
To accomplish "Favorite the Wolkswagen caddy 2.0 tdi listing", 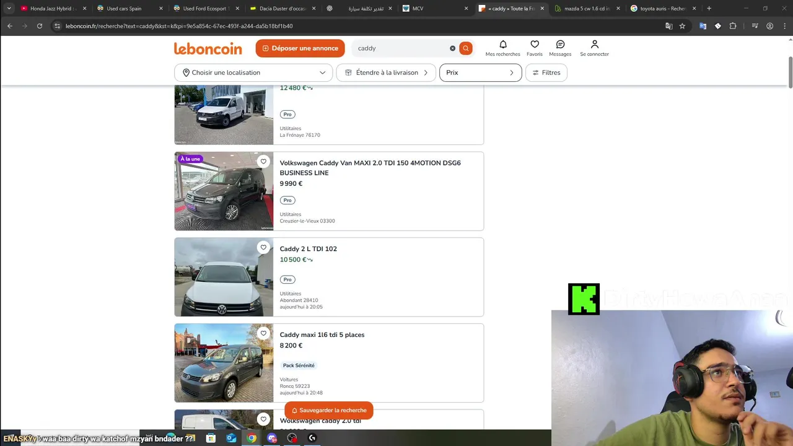I will point(263,419).
